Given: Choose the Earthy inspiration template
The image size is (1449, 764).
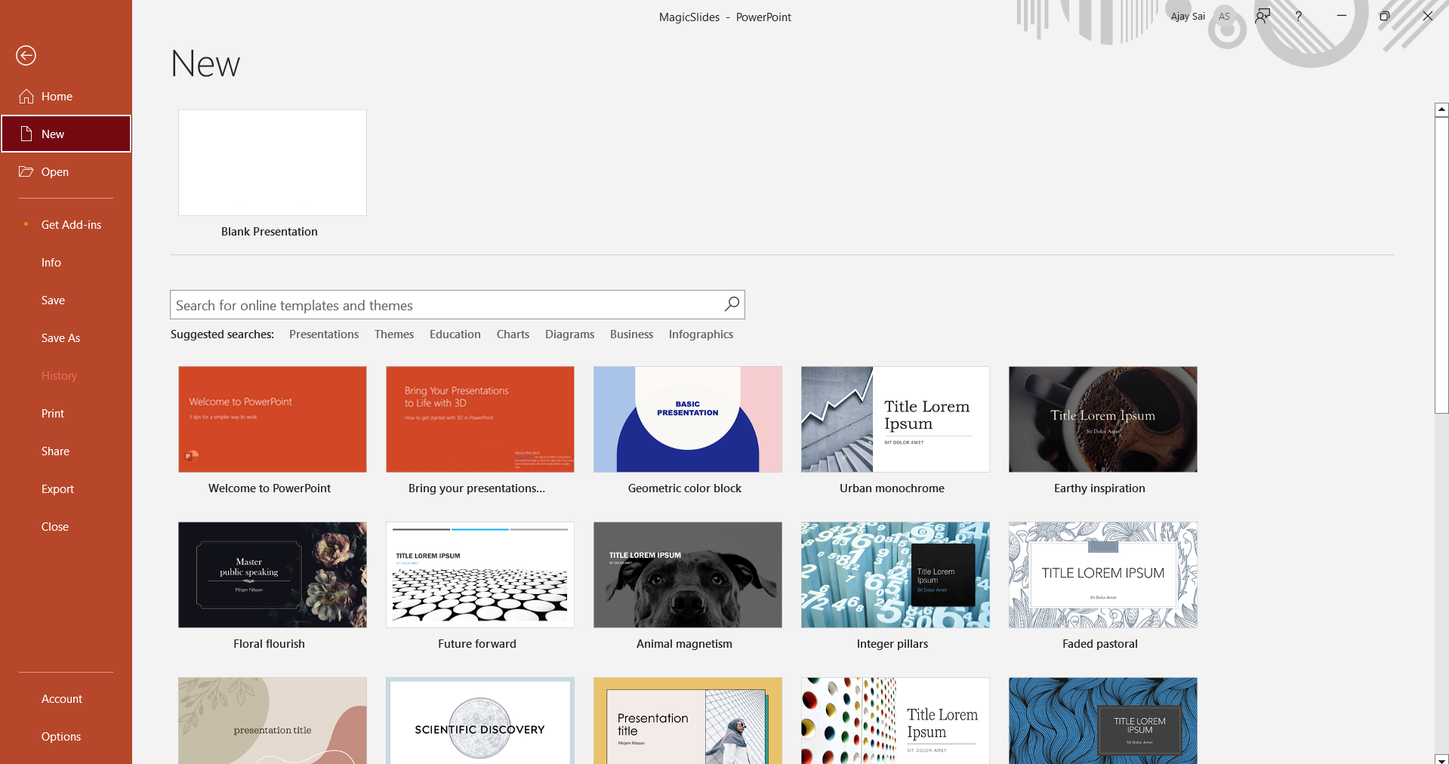Looking at the screenshot, I should [1103, 420].
